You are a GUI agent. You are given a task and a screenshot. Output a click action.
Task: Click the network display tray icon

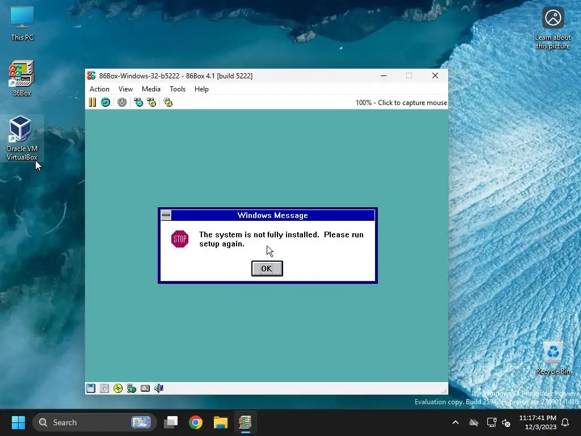coord(491,422)
